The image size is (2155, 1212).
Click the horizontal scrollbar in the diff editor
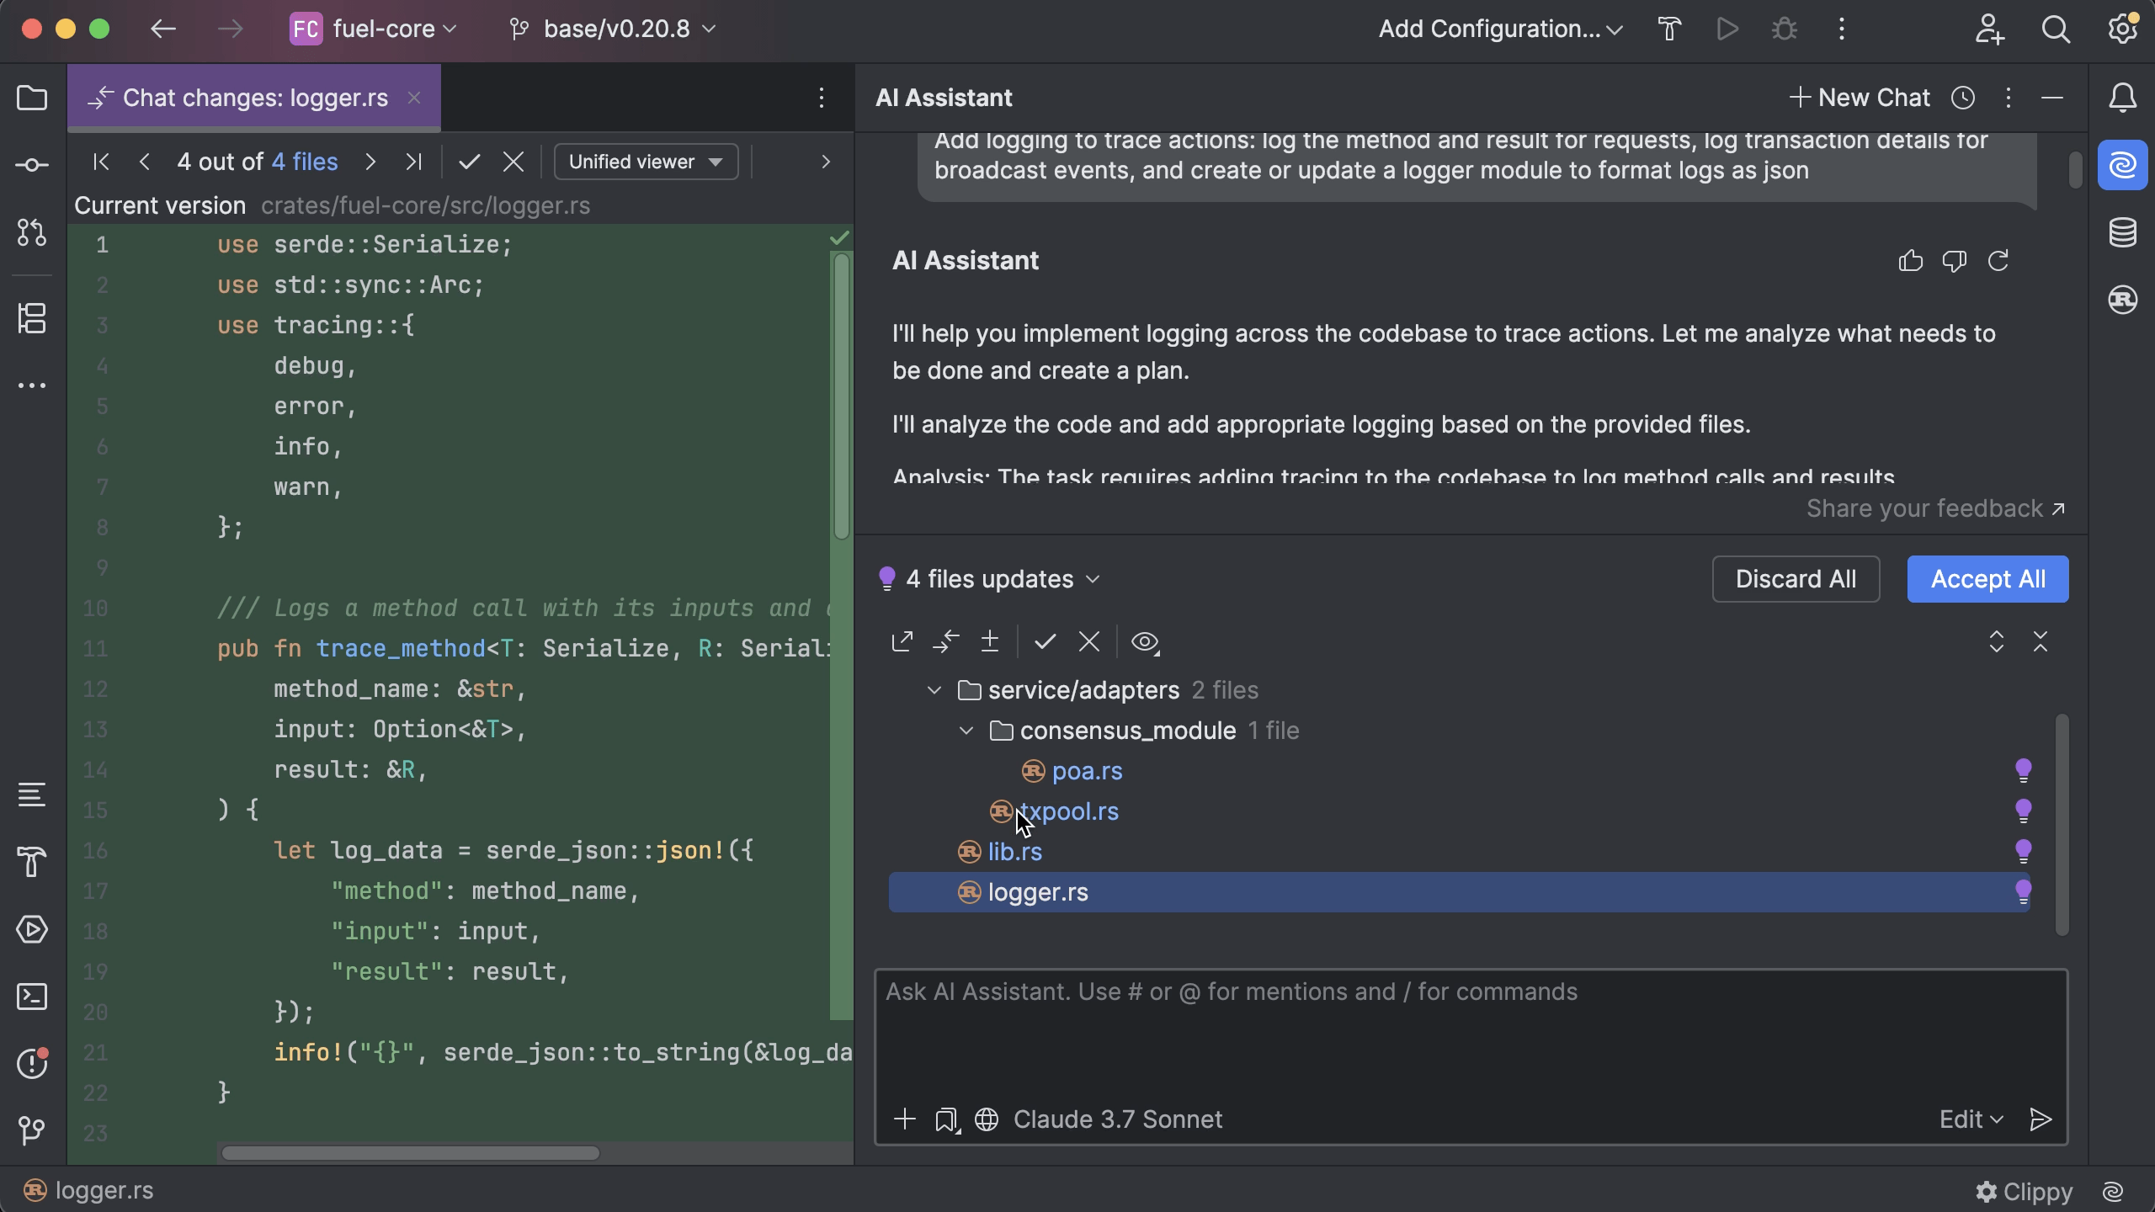pos(411,1153)
